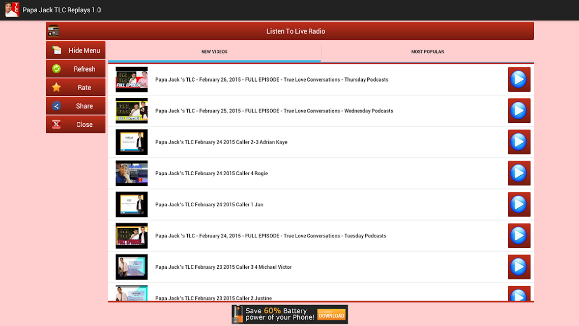Play the February 25 Wednesday Podcasts episode

tap(519, 111)
